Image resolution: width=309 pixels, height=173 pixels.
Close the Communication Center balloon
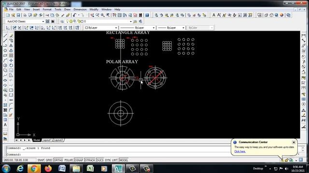point(294,142)
